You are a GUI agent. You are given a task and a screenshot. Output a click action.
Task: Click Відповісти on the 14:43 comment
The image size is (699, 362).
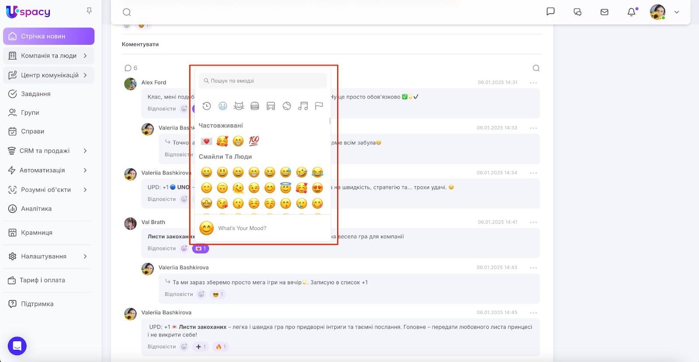coord(179,294)
